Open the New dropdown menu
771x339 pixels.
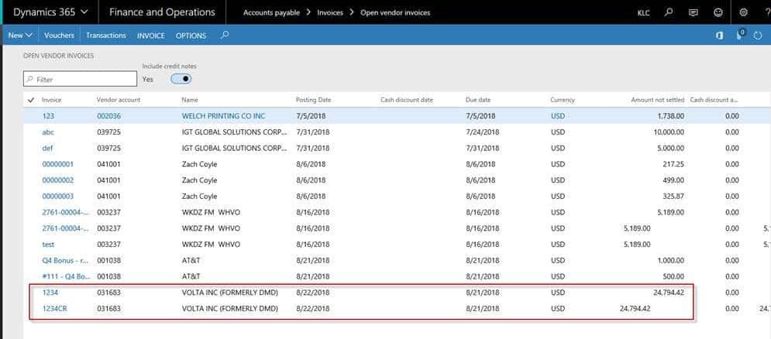pyautogui.click(x=20, y=36)
